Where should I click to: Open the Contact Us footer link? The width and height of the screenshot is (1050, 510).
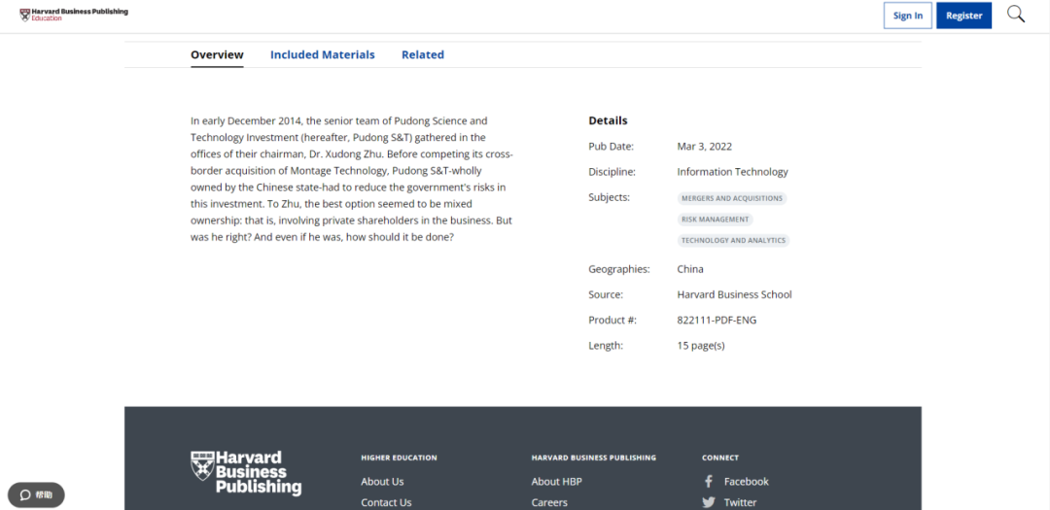386,502
